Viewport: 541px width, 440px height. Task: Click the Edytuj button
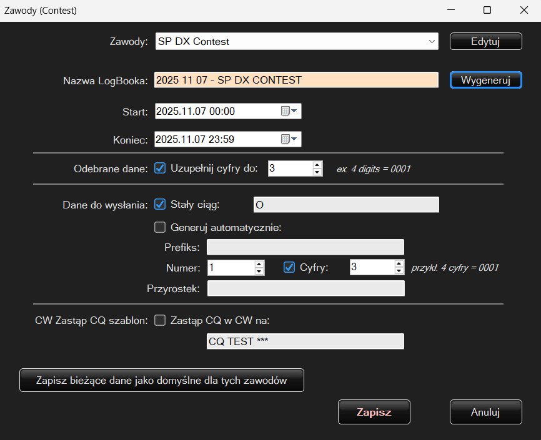click(485, 41)
